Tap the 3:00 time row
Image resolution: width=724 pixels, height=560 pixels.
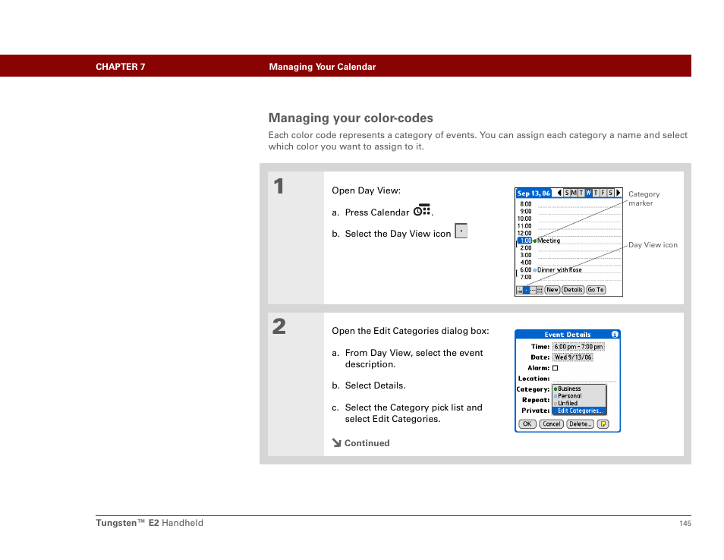(569, 255)
